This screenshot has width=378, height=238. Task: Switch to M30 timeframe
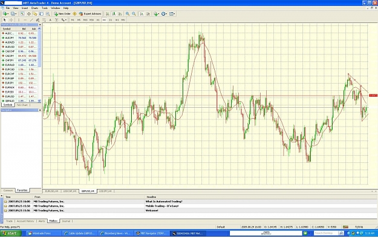[x=91, y=20]
